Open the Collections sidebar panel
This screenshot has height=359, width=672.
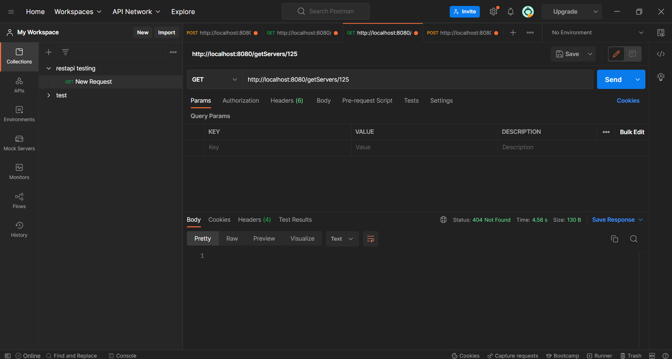click(x=19, y=57)
